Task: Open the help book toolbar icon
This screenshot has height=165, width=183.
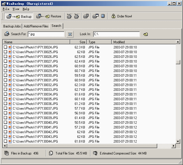Action: (x=103, y=16)
